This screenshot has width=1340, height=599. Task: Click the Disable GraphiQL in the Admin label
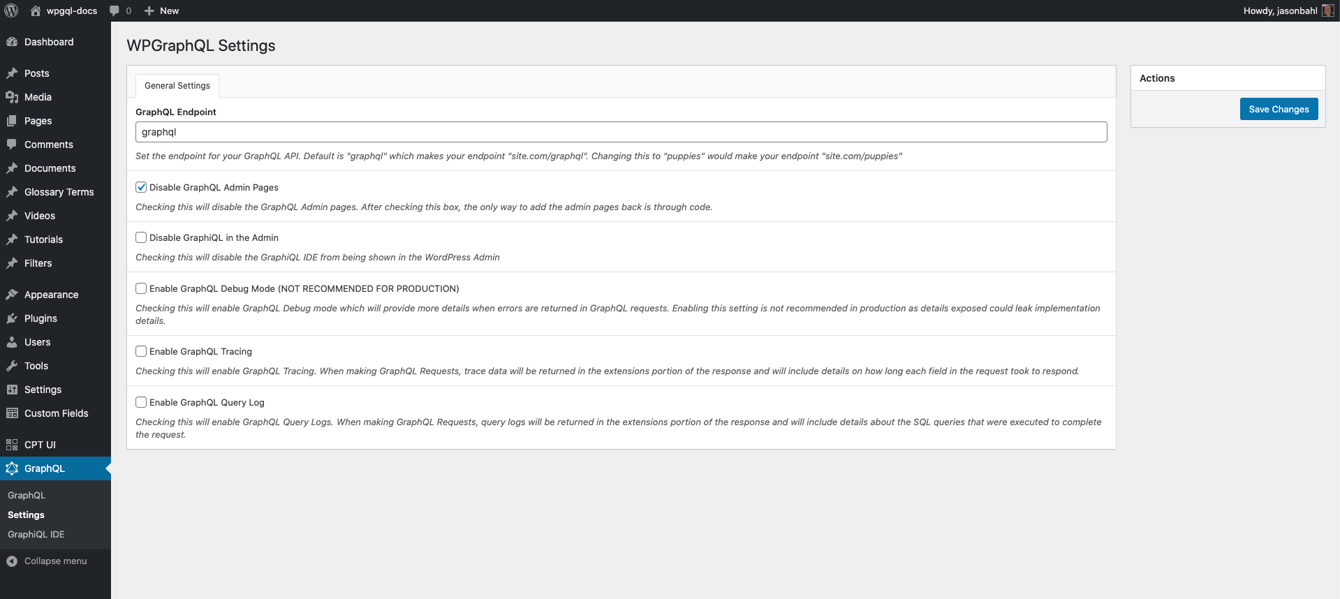click(214, 237)
